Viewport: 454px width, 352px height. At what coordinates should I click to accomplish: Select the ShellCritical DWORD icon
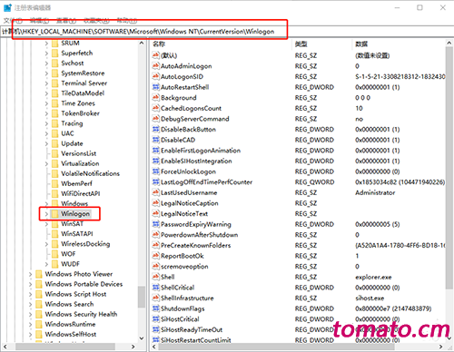[155, 288]
